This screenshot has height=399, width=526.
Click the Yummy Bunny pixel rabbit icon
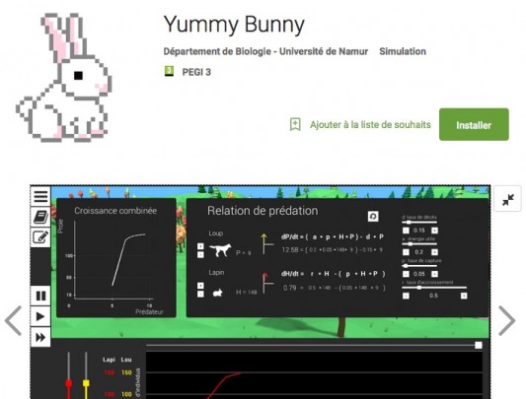(x=64, y=77)
